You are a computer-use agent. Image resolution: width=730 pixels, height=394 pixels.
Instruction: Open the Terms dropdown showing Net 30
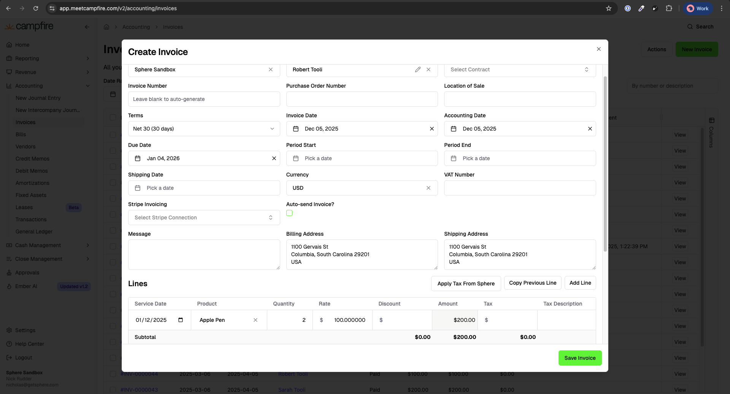tap(204, 129)
